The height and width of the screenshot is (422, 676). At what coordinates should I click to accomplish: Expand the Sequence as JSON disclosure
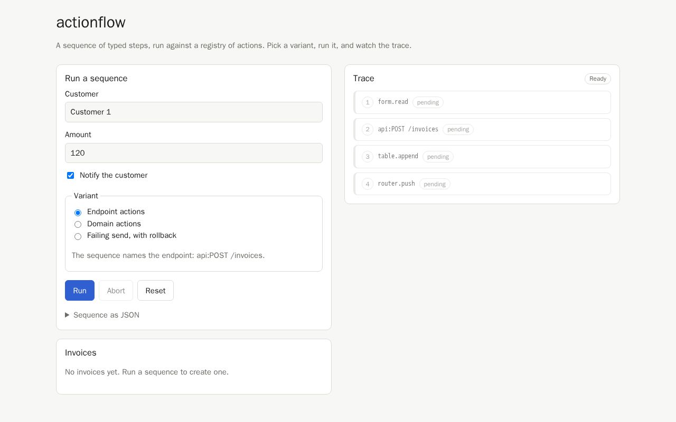click(x=102, y=315)
